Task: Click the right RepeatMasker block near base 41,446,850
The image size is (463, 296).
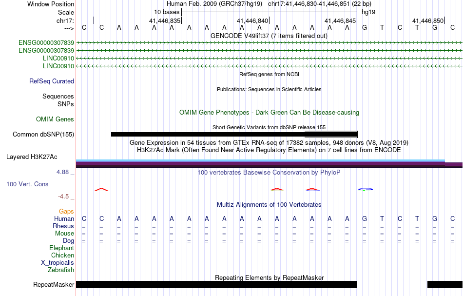Action: tap(444, 284)
